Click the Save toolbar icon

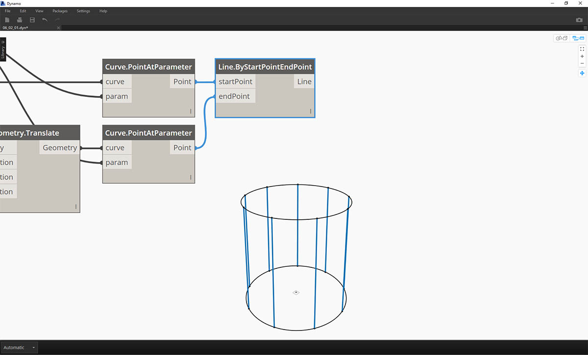(x=32, y=20)
